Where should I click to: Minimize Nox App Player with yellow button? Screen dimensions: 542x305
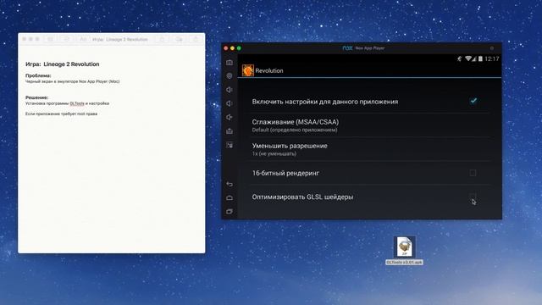coord(232,48)
